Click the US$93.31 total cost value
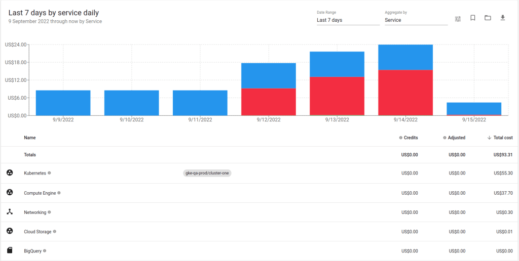The width and height of the screenshot is (519, 261). pyautogui.click(x=503, y=155)
